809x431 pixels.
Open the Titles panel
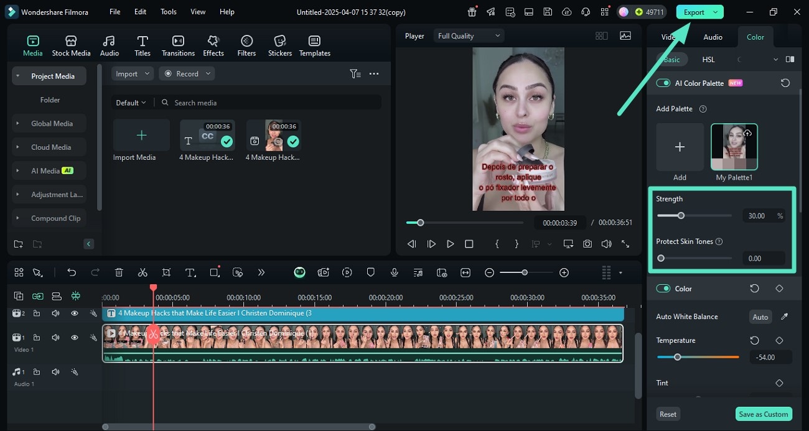(143, 45)
